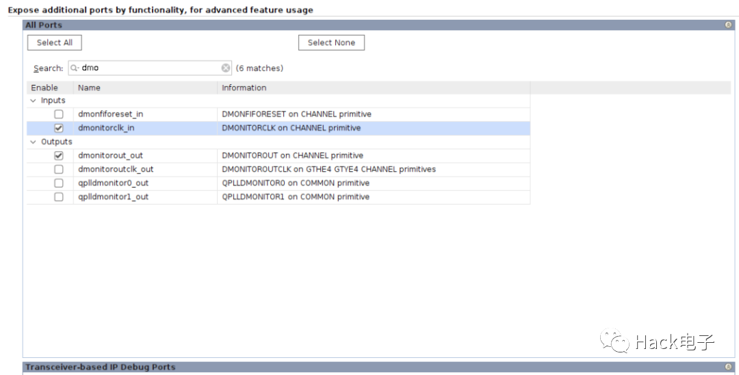Select the dmonfiforeset_in name cell
Screen dimensions: 739x375
(x=145, y=114)
